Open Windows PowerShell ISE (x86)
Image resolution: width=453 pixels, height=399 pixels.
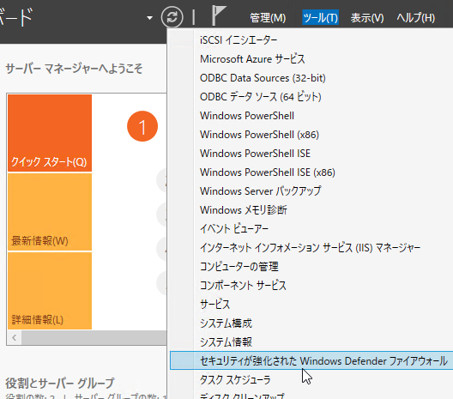click(x=268, y=172)
